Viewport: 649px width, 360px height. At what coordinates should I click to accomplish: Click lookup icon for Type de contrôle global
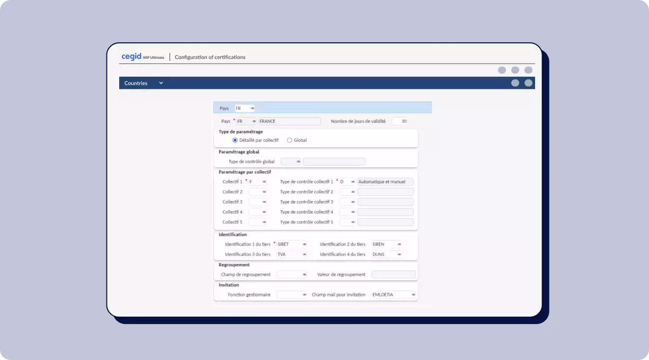pos(298,161)
